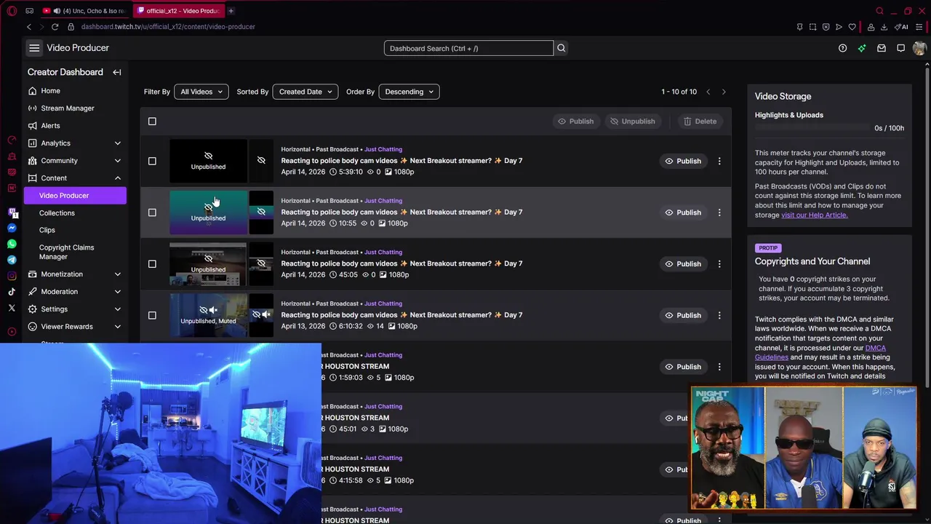Publish the 6:10:32 April 13 video
The width and height of the screenshot is (931, 524).
coord(683,315)
